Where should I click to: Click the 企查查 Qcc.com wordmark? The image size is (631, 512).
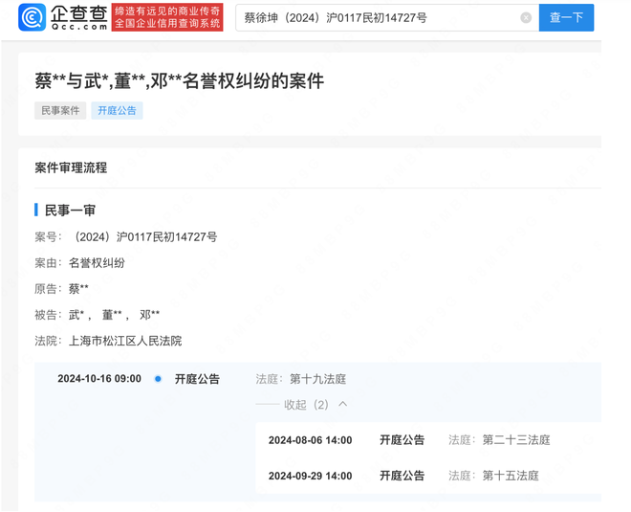click(78, 17)
